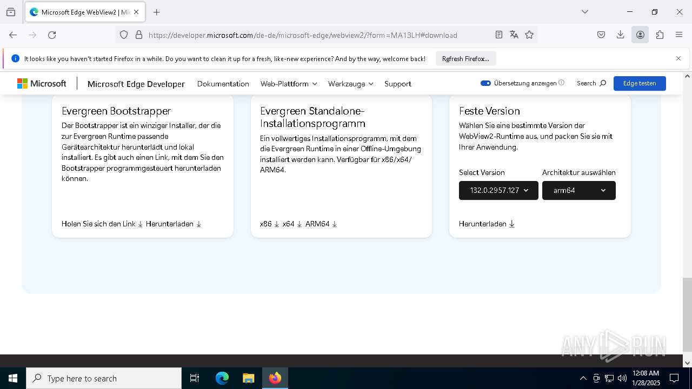This screenshot has height=389, width=692.
Task: Click Holen Sie sich den Link
Action: tap(102, 224)
